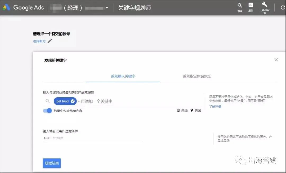The width and height of the screenshot is (286, 173).
Task: Disable 结果中包含品牌名称 toggle
Action: click(x=47, y=110)
